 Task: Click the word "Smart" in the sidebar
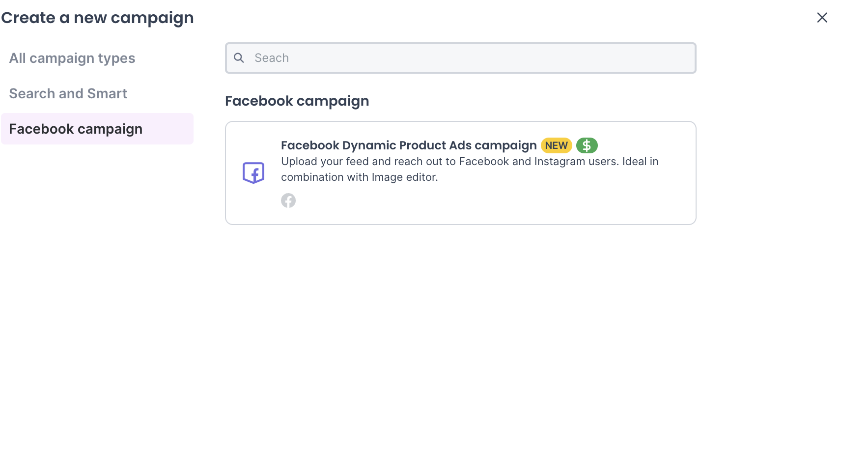tap(107, 93)
